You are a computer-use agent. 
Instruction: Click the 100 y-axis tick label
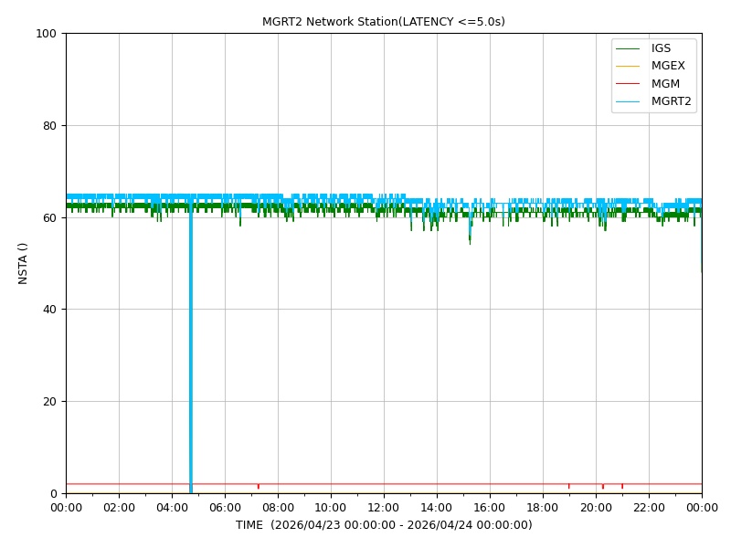[46, 34]
